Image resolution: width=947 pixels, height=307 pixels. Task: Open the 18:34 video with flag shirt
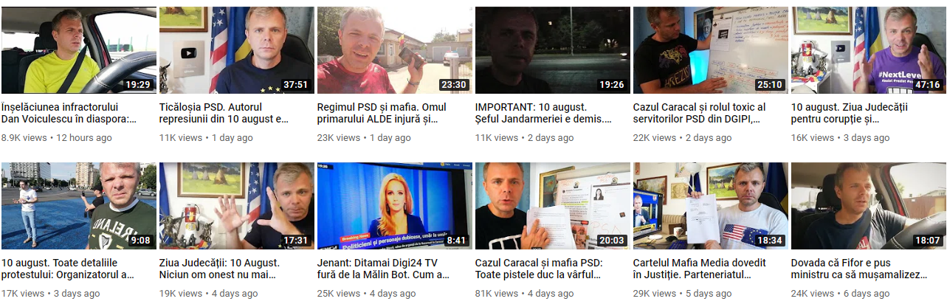711,206
